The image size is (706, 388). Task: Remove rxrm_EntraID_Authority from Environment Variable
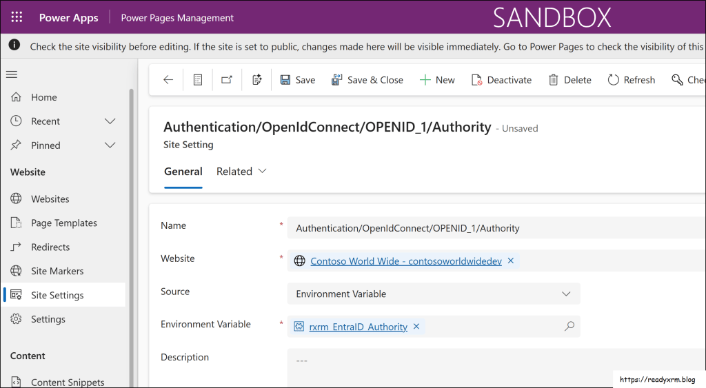[x=416, y=327]
